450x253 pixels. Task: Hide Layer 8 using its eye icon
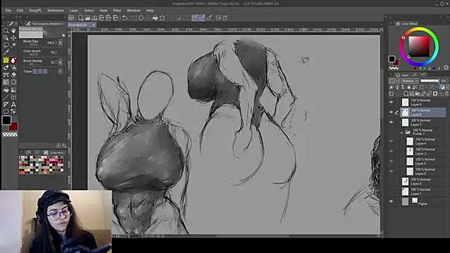[391, 112]
